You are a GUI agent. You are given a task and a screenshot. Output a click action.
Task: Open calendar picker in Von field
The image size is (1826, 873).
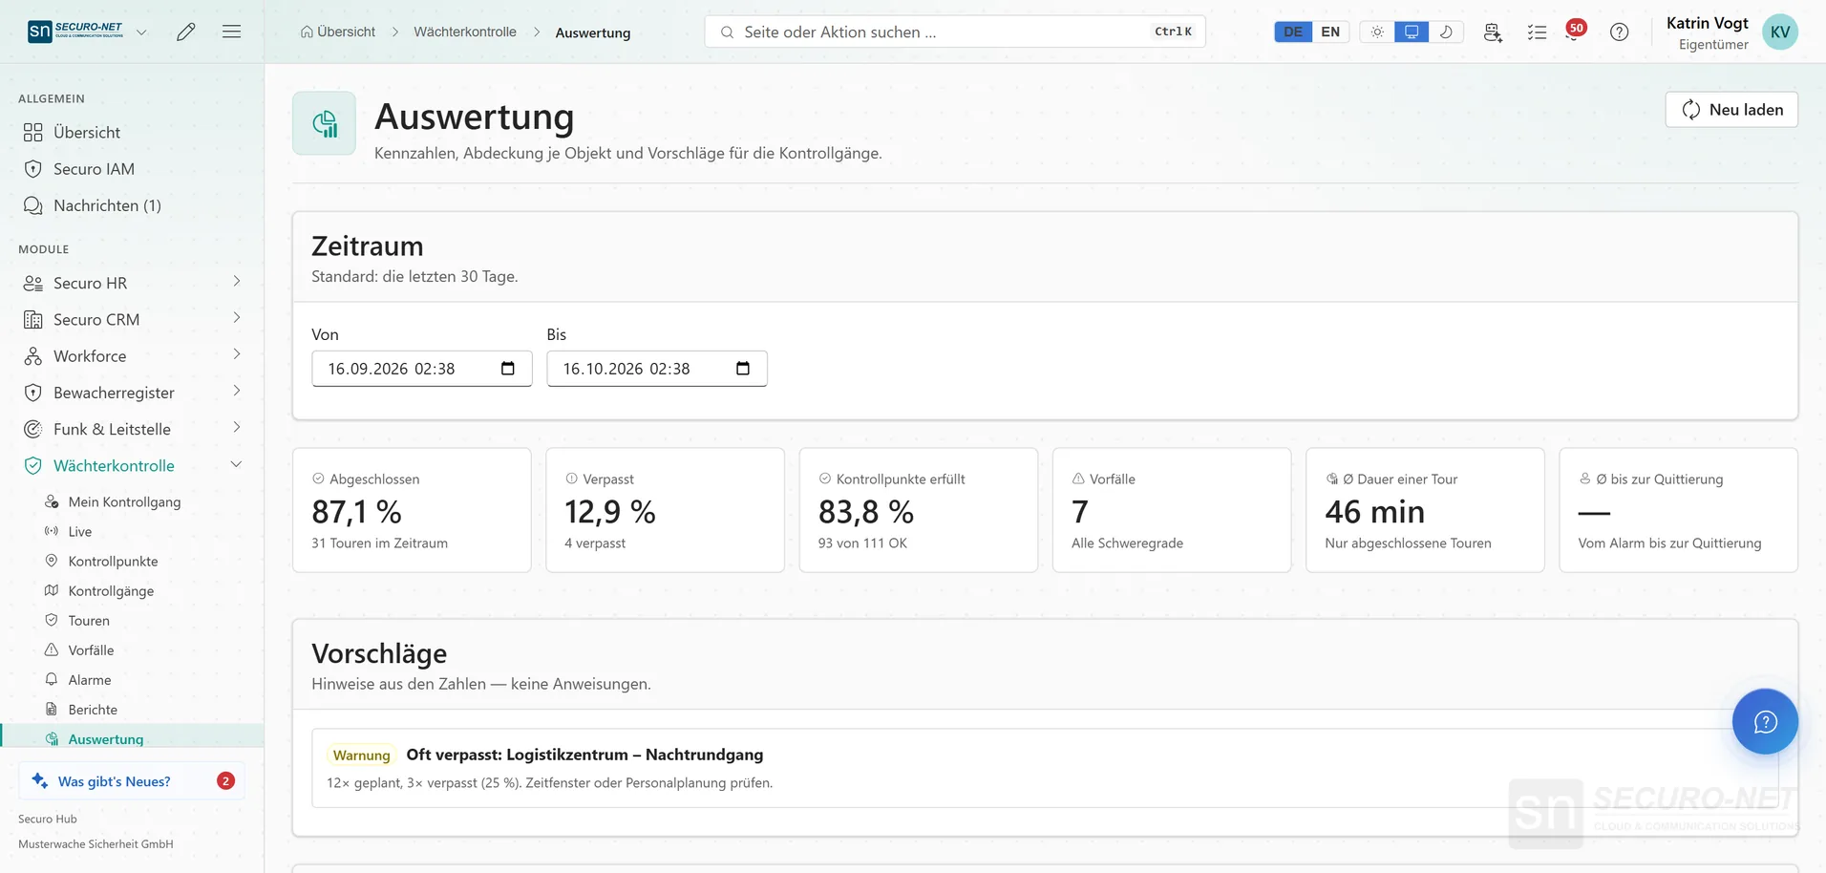(x=508, y=369)
